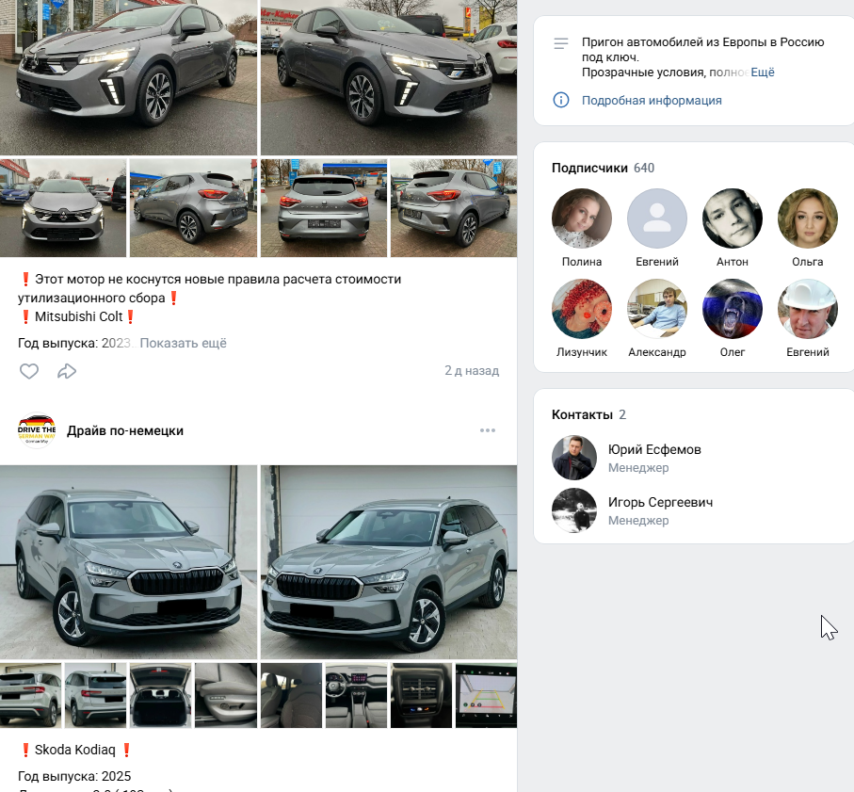Open the Юрий Есфемов contact name
The image size is (854, 792).
[654, 449]
